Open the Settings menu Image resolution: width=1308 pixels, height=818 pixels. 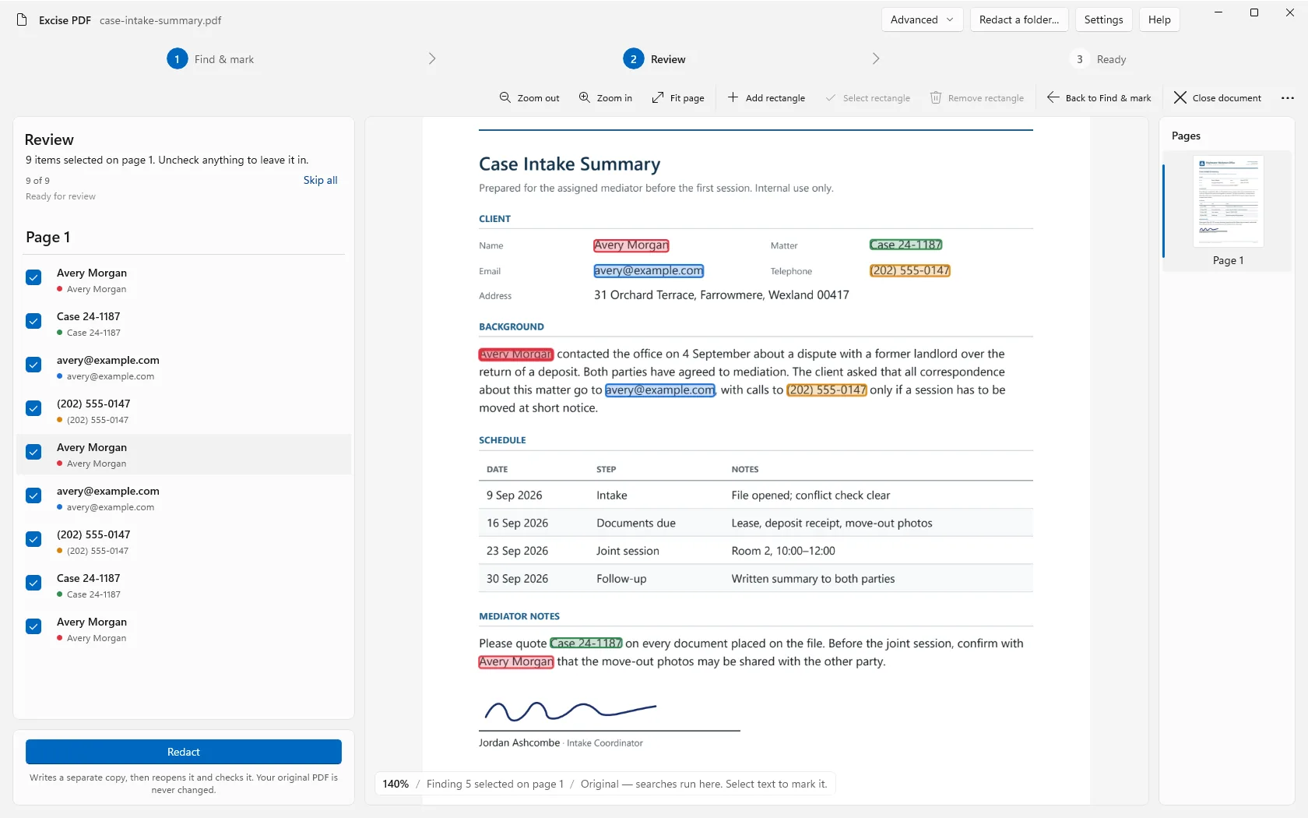(x=1103, y=19)
